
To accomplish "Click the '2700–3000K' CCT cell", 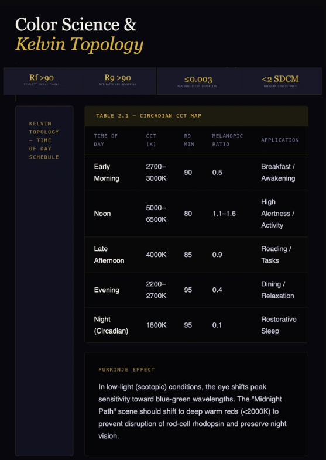I will 156,173.
